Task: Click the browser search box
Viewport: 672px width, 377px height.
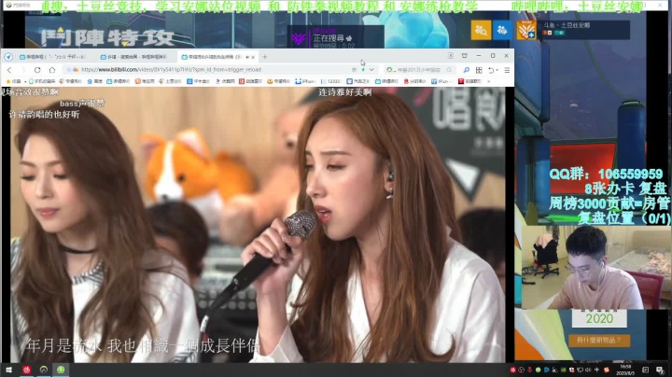Action: (x=418, y=69)
